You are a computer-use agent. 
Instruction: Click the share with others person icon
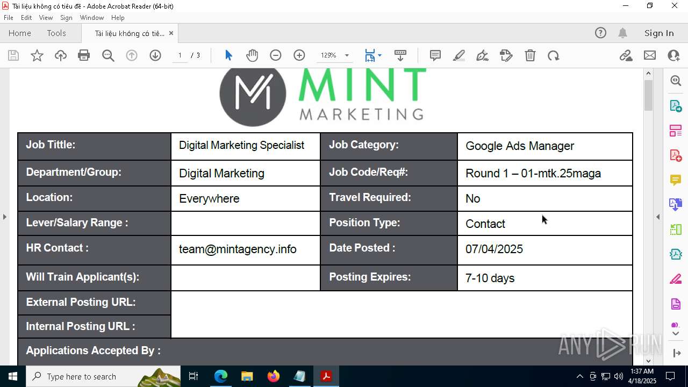point(673,55)
